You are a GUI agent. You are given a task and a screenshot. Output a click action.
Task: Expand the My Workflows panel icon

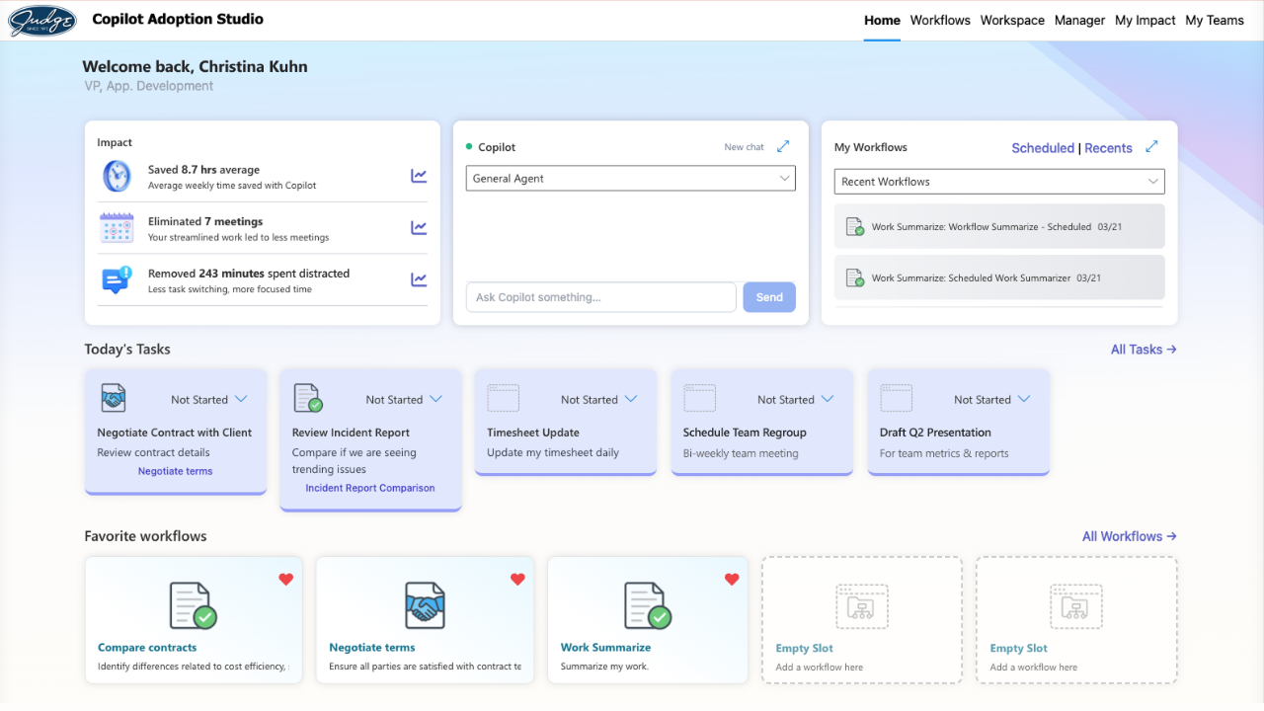1151,146
